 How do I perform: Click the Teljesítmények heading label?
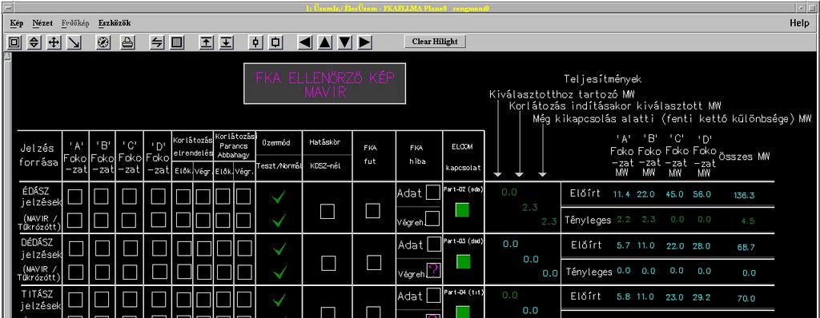[x=602, y=80]
